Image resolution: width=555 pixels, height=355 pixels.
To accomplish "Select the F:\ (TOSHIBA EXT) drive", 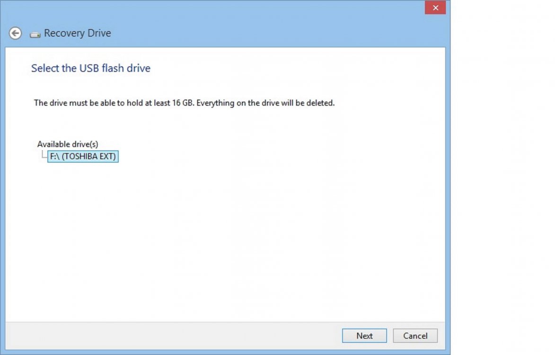I will (x=83, y=156).
